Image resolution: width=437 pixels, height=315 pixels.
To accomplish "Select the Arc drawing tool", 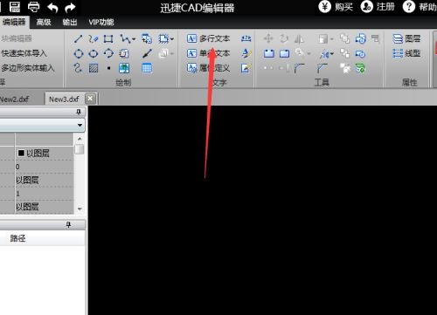I will [x=108, y=53].
